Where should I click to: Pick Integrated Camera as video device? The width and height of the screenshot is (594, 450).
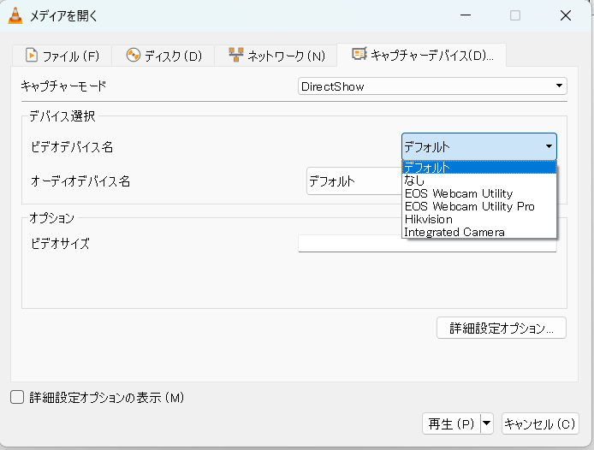[454, 232]
